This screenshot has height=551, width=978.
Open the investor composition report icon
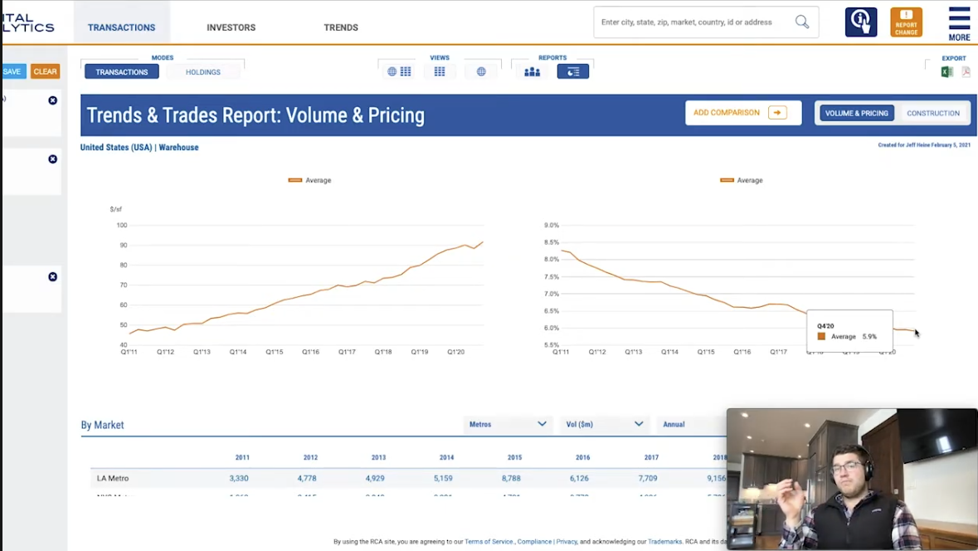point(532,71)
